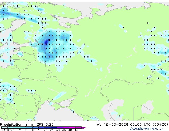Click the 1–2 mm legend color box
Viewport: 169px width, 131px height.
[17, 128]
